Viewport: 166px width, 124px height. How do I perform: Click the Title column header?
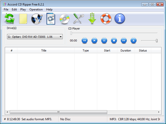pyautogui.click(x=46, y=50)
